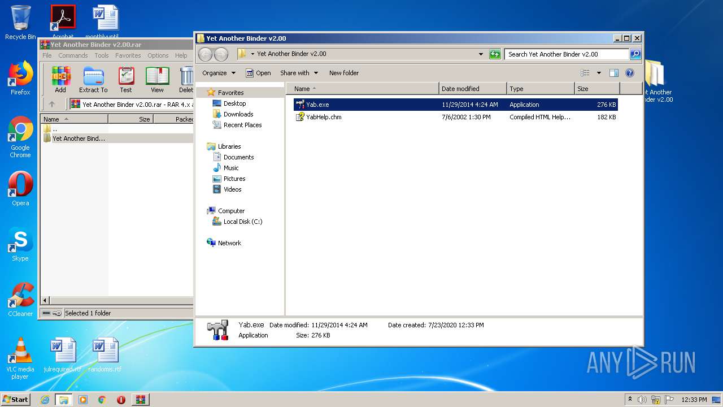Sort by Type column header
The width and height of the screenshot is (723, 407).
[x=541, y=89]
